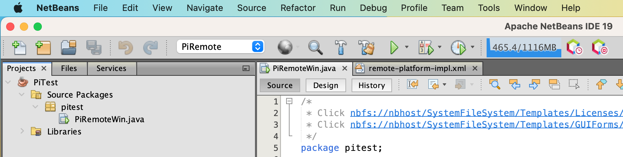Open the Window menu
The width and height of the screenshot is (623, 157).
point(530,8)
